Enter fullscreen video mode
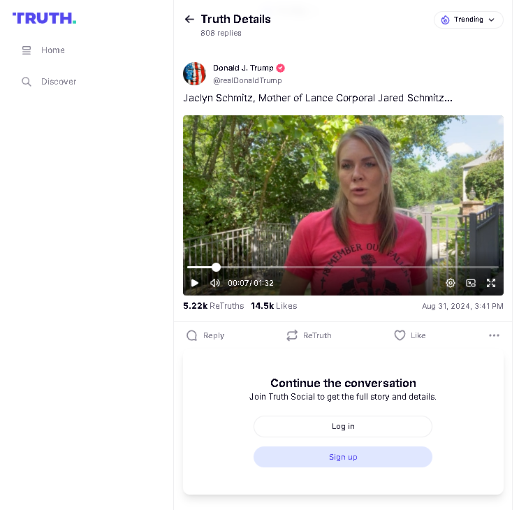Image resolution: width=519 pixels, height=510 pixels. click(x=491, y=283)
